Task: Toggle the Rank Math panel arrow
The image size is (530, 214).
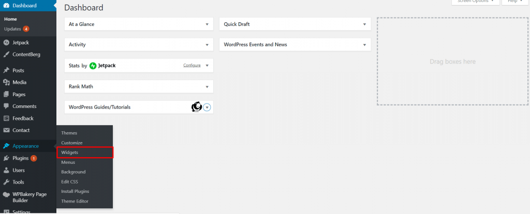Action: click(x=207, y=87)
